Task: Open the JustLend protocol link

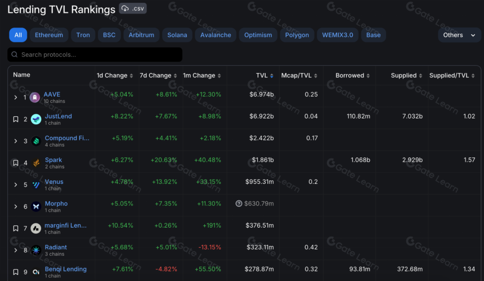Action: tap(59, 116)
